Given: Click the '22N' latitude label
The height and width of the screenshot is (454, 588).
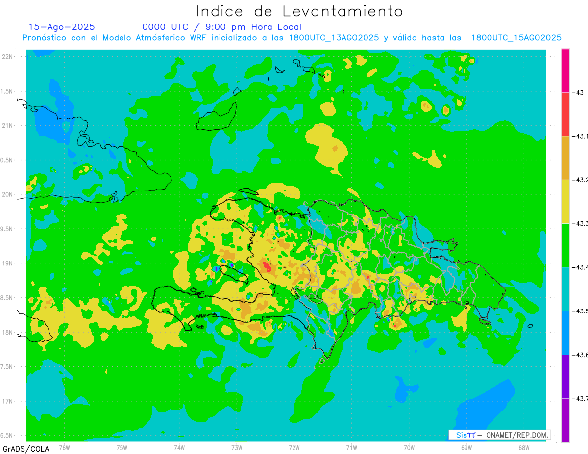Looking at the screenshot, I should (x=8, y=57).
